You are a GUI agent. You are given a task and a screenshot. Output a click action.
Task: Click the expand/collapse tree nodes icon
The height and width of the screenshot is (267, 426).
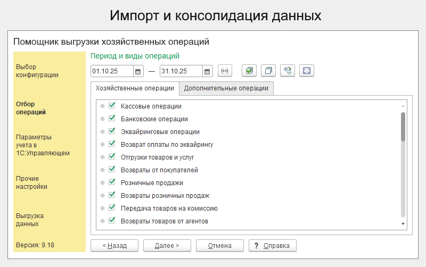click(x=288, y=71)
